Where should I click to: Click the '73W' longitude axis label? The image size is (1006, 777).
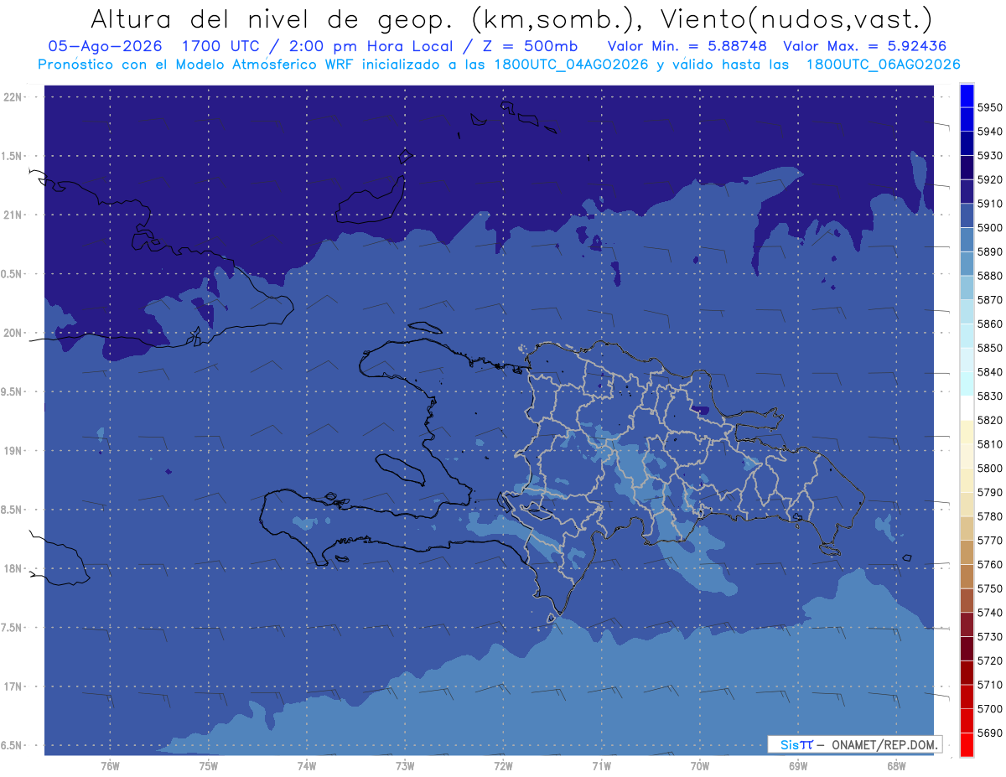pos(405,766)
